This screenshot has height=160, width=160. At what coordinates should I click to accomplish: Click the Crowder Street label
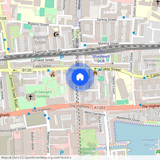1,88
